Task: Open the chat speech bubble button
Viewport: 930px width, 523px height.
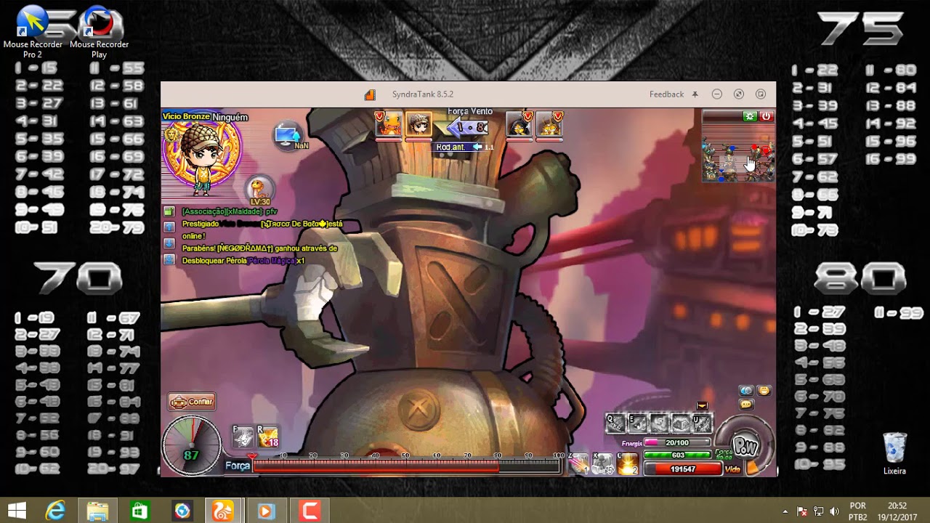Action: [746, 404]
